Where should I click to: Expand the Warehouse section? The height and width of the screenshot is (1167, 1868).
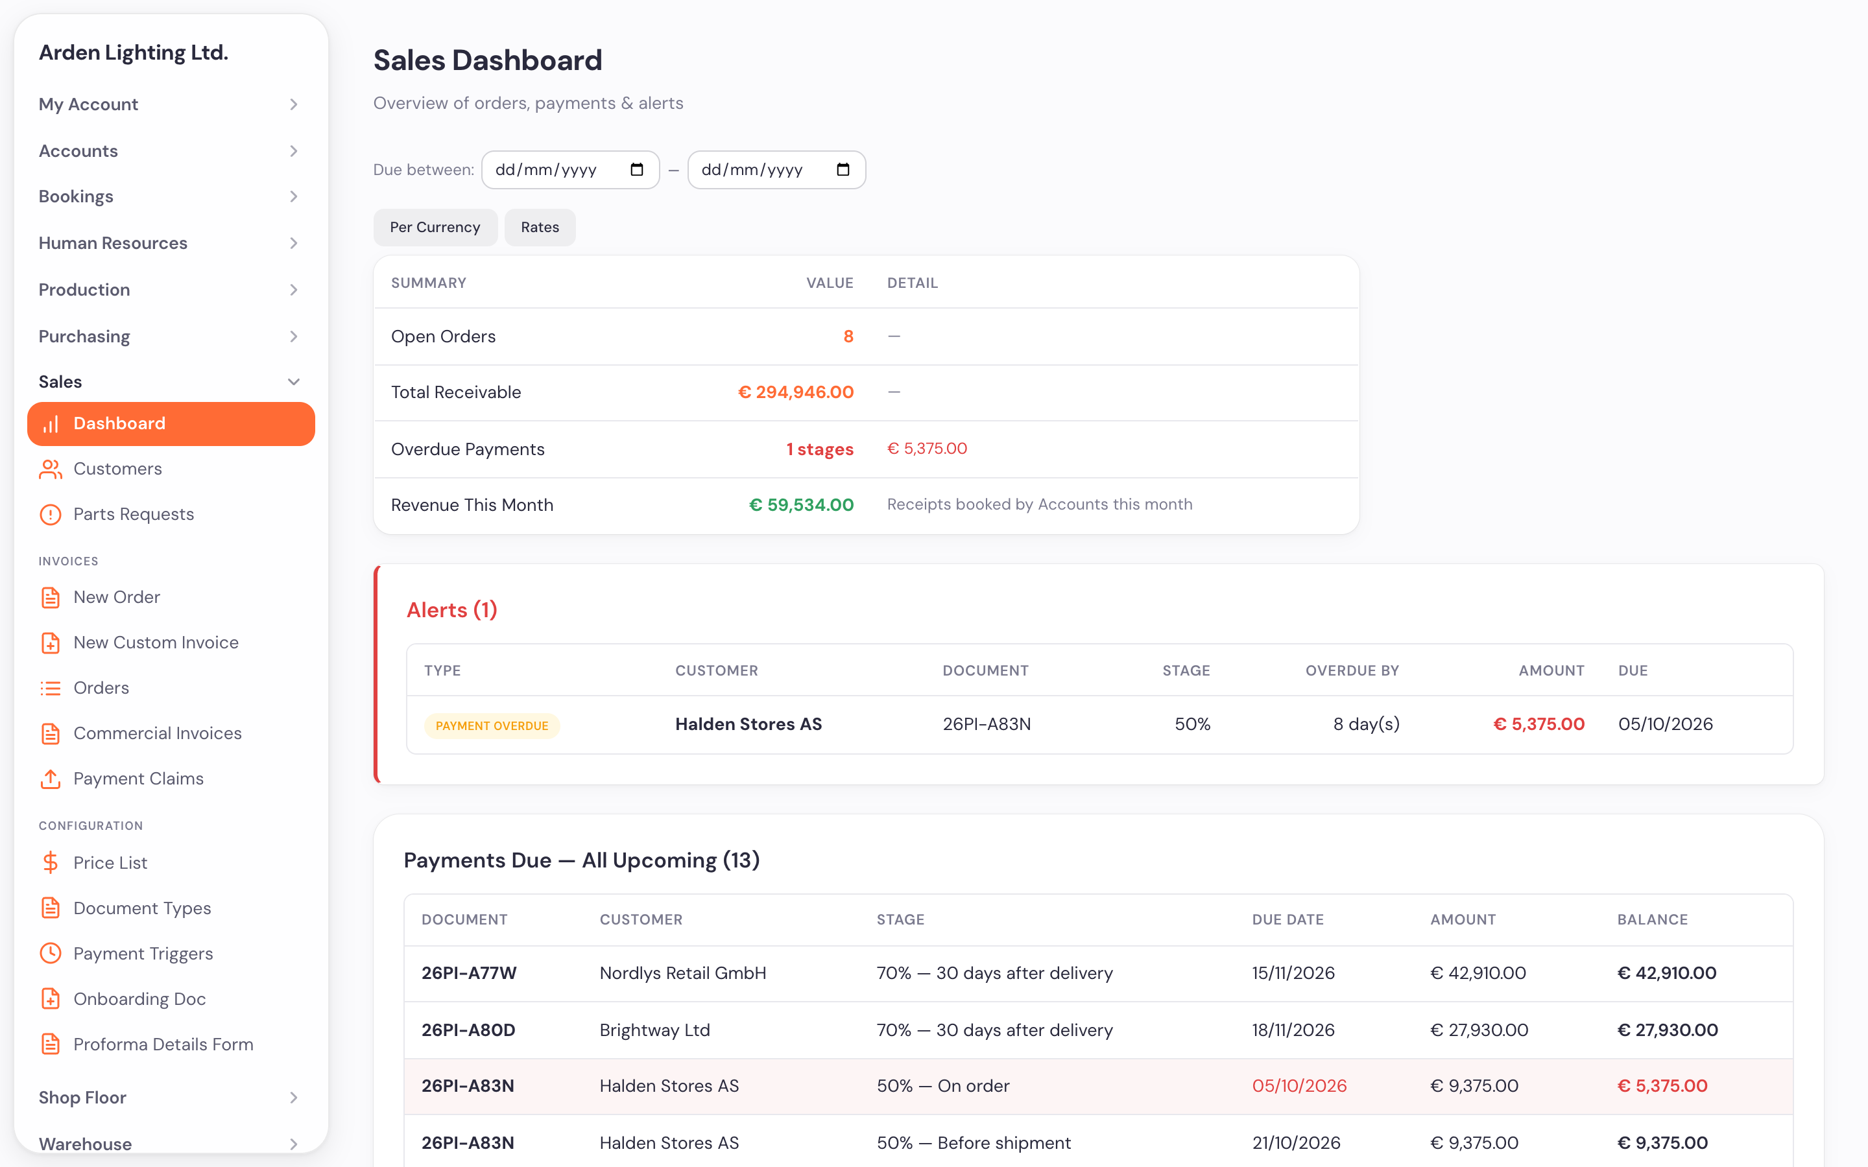(170, 1144)
